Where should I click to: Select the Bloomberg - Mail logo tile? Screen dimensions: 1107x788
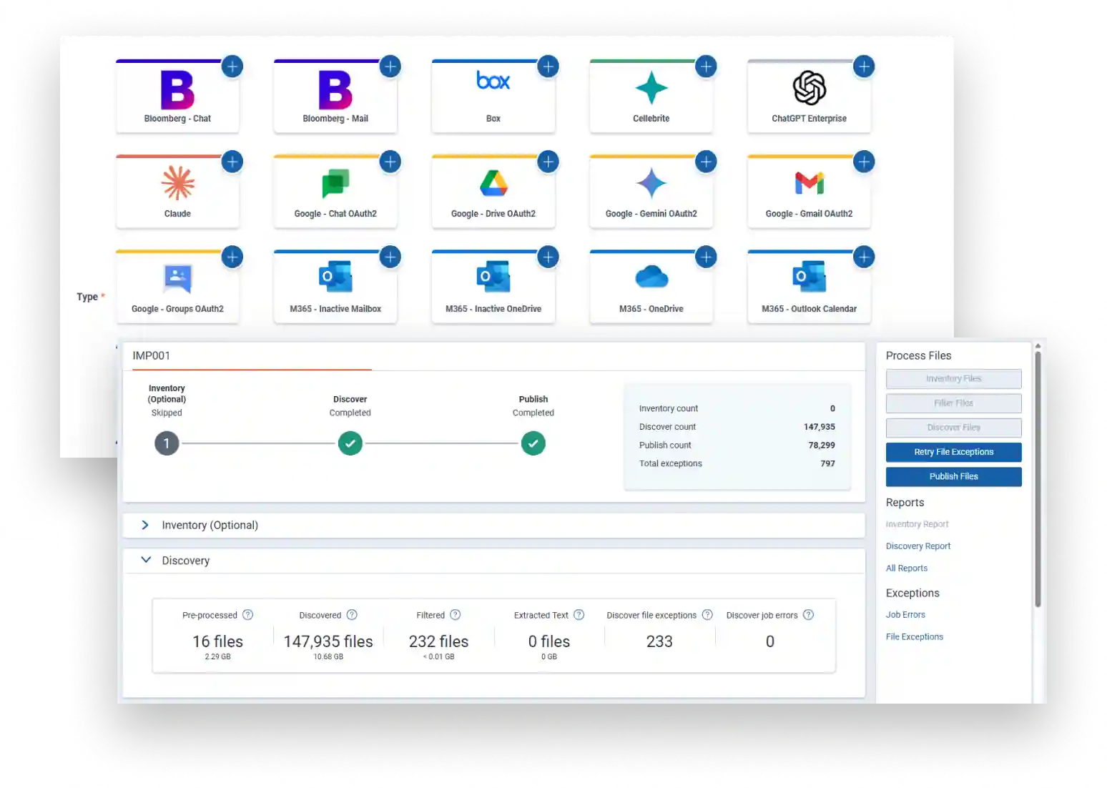click(x=335, y=89)
